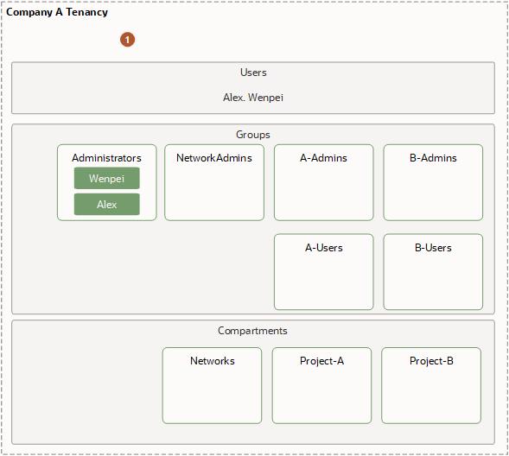Click the Users section heading

coord(253,73)
